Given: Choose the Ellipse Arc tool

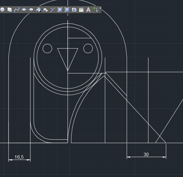Looking at the screenshot, I should [x=31, y=10].
